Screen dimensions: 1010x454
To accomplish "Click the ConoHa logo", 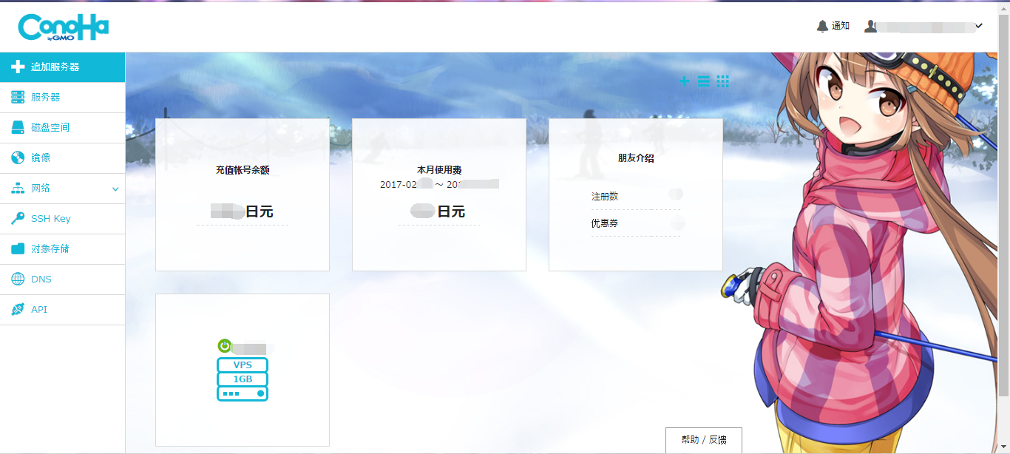I will click(64, 27).
